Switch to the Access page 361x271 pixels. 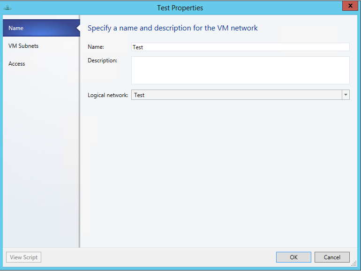(x=17, y=64)
